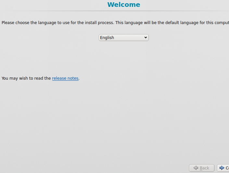Click the Back button
This screenshot has height=173, width=229.
[202, 168]
